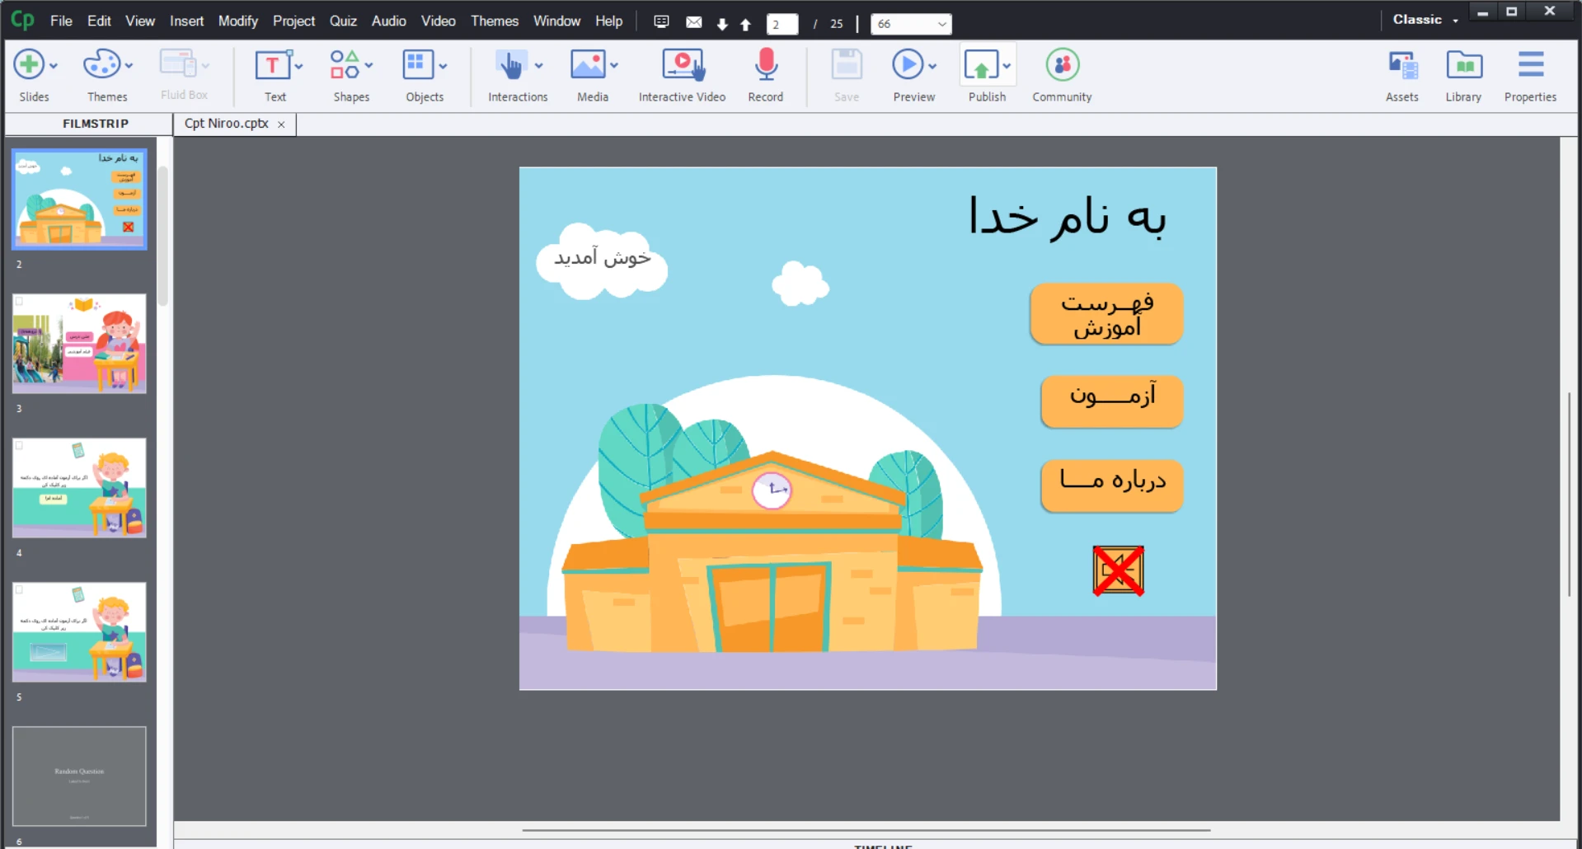Start Record with microphone icon
The height and width of the screenshot is (849, 1582).
tap(766, 65)
